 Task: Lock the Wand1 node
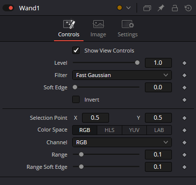coord(175,8)
